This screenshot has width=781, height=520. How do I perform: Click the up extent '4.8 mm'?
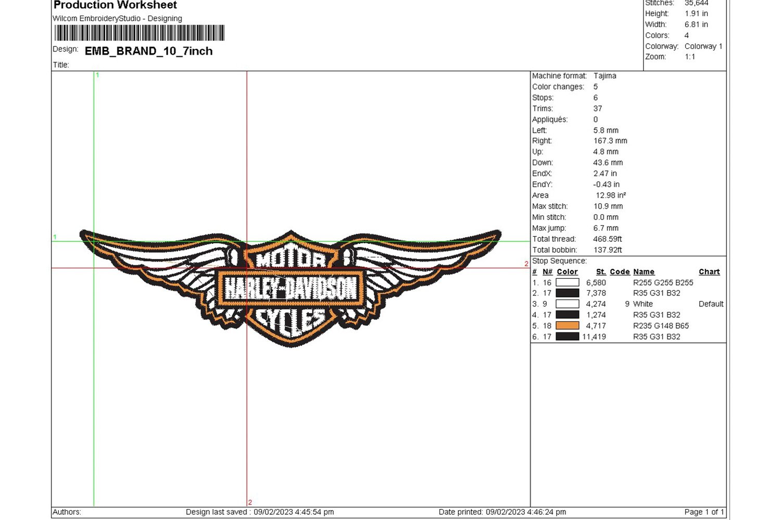(x=606, y=152)
